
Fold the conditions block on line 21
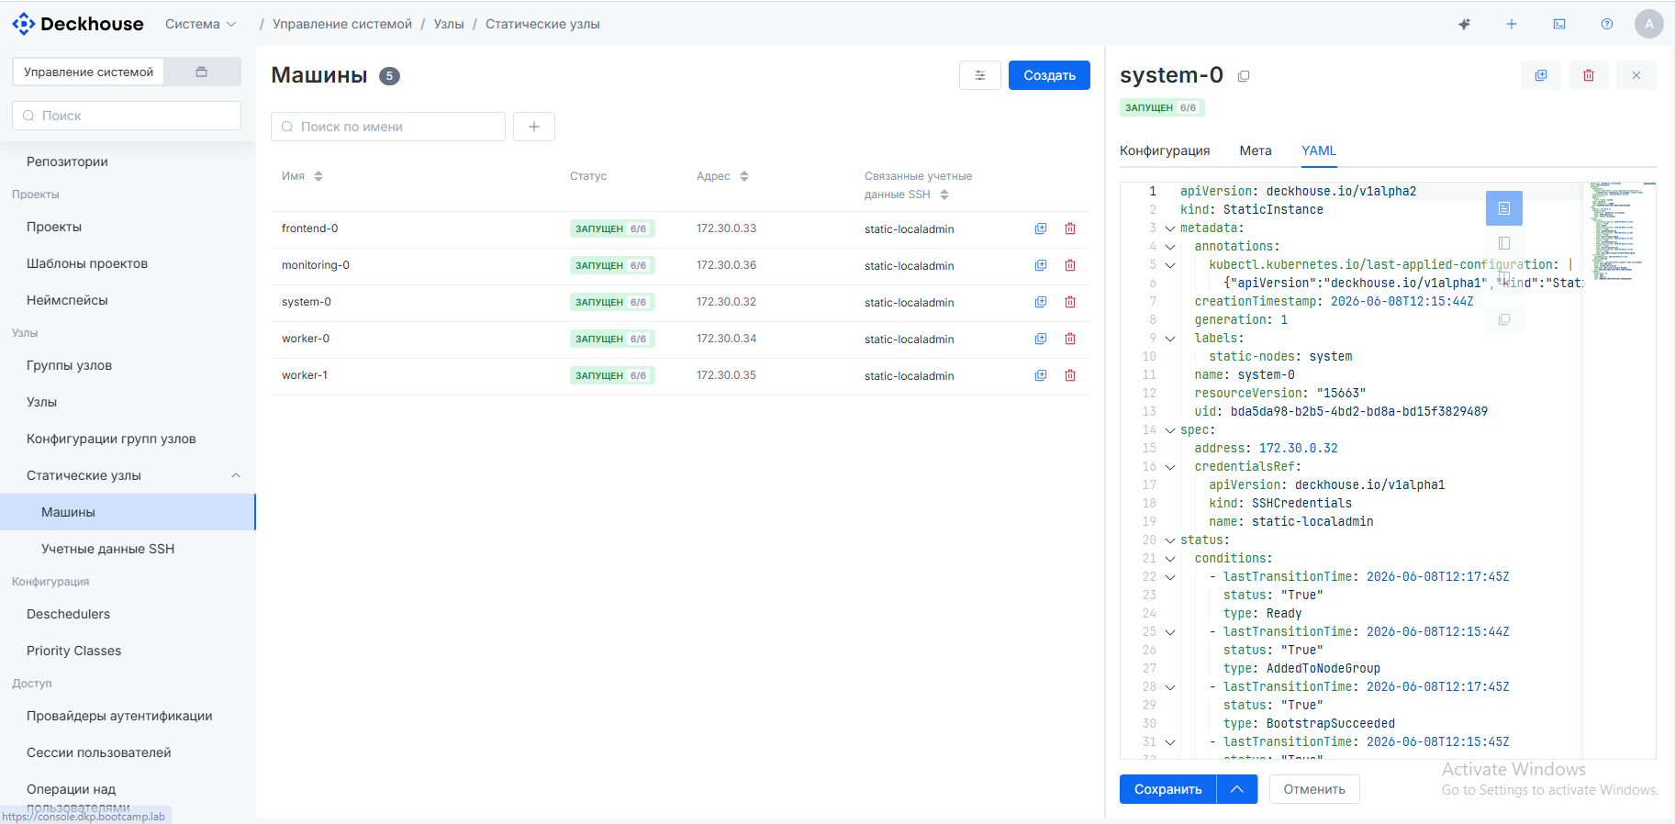(x=1170, y=559)
